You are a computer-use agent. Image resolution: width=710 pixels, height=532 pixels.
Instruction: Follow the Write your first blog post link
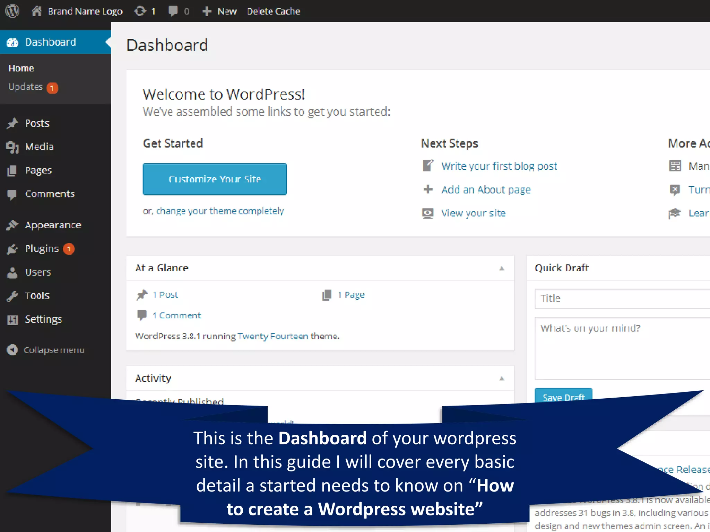coord(499,166)
